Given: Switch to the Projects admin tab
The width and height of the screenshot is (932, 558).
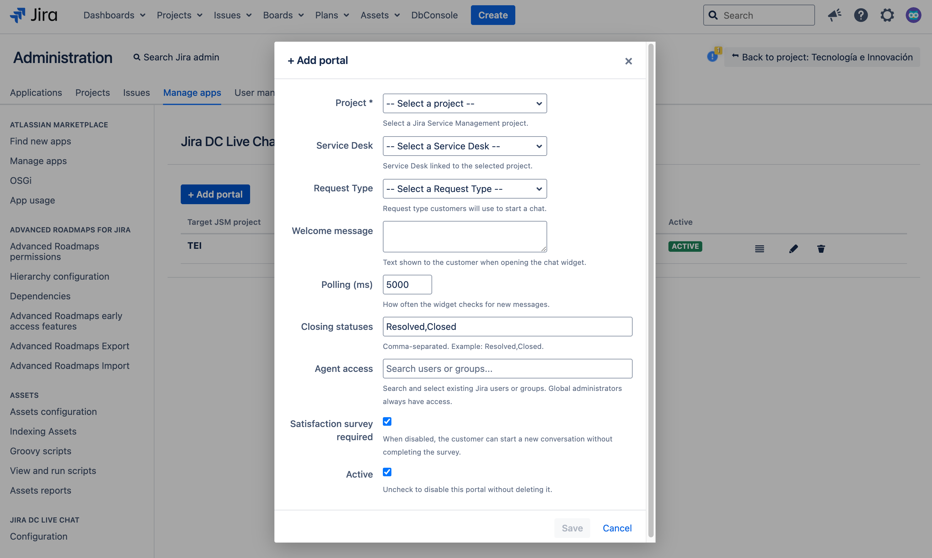Looking at the screenshot, I should coord(93,93).
